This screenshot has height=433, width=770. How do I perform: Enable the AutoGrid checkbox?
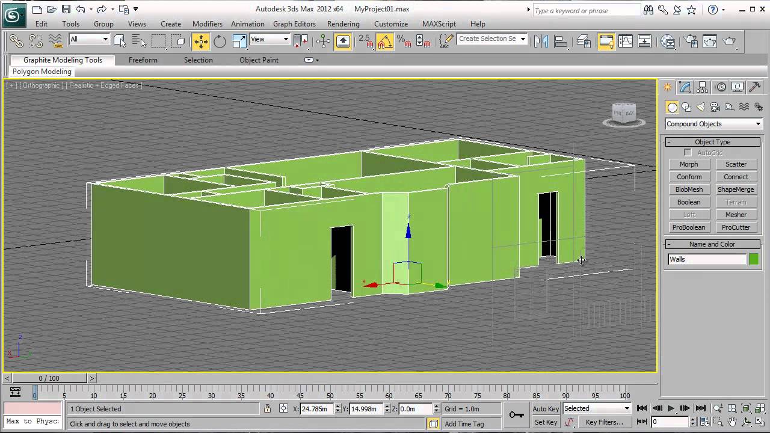click(688, 153)
